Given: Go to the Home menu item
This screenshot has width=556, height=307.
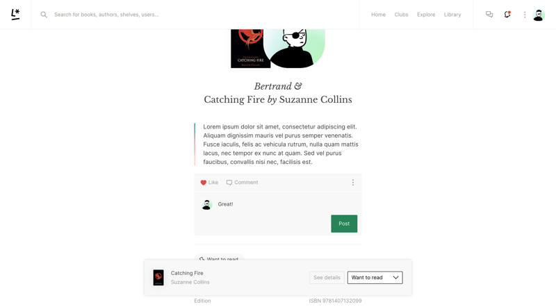Looking at the screenshot, I should click(x=378, y=15).
